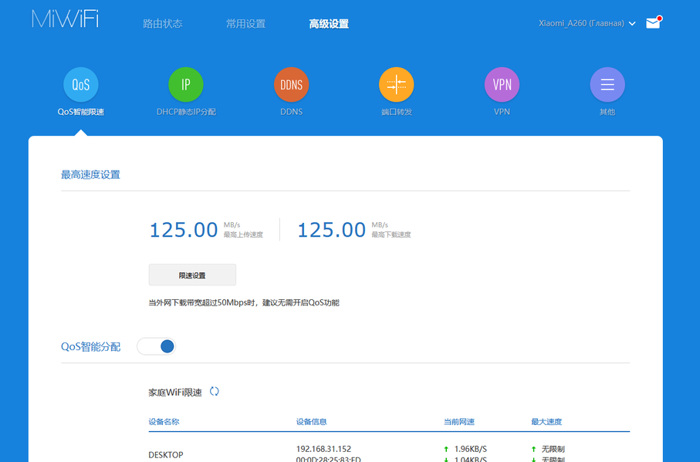This screenshot has width=700, height=462.
Task: Switch to the 路由状态 tab
Action: [163, 24]
